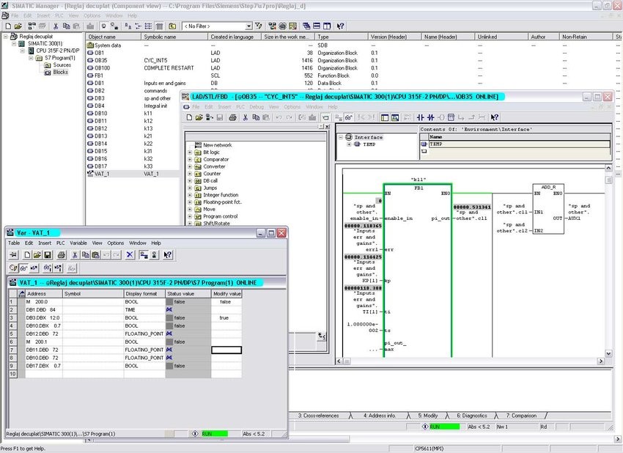Viewport: 623px width, 453px height.
Task: Click the Save icon in the Var toolbar
Action: tap(48, 254)
